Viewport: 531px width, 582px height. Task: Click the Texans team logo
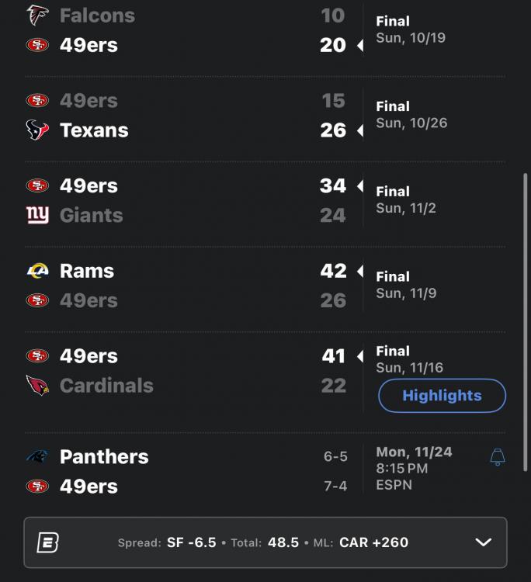(37, 130)
